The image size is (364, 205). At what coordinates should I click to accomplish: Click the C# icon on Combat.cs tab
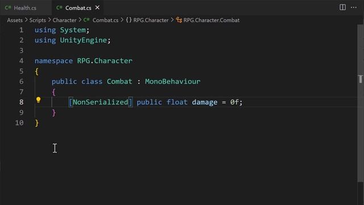pos(59,7)
